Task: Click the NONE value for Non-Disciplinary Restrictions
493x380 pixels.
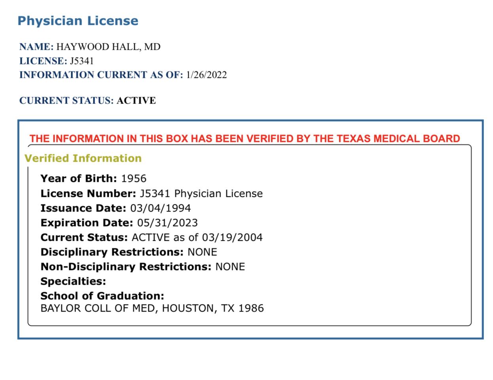Action: pos(230,267)
